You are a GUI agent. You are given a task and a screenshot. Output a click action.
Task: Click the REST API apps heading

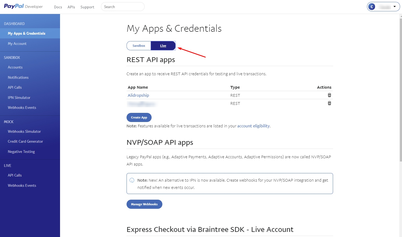pos(151,60)
